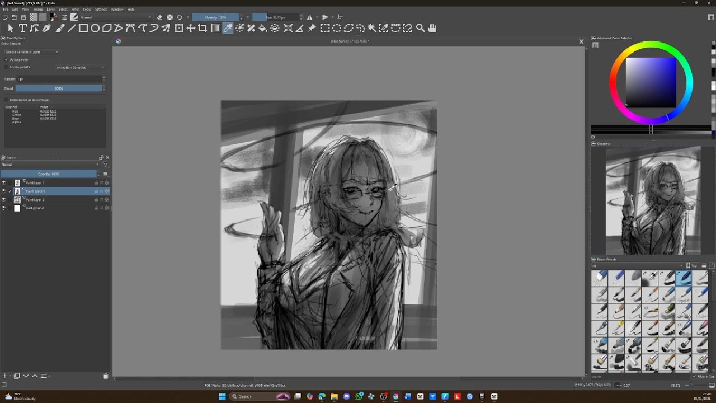Image resolution: width=716 pixels, height=403 pixels.
Task: Open the Sample All Visible Layers dropdown
Action: 31,52
